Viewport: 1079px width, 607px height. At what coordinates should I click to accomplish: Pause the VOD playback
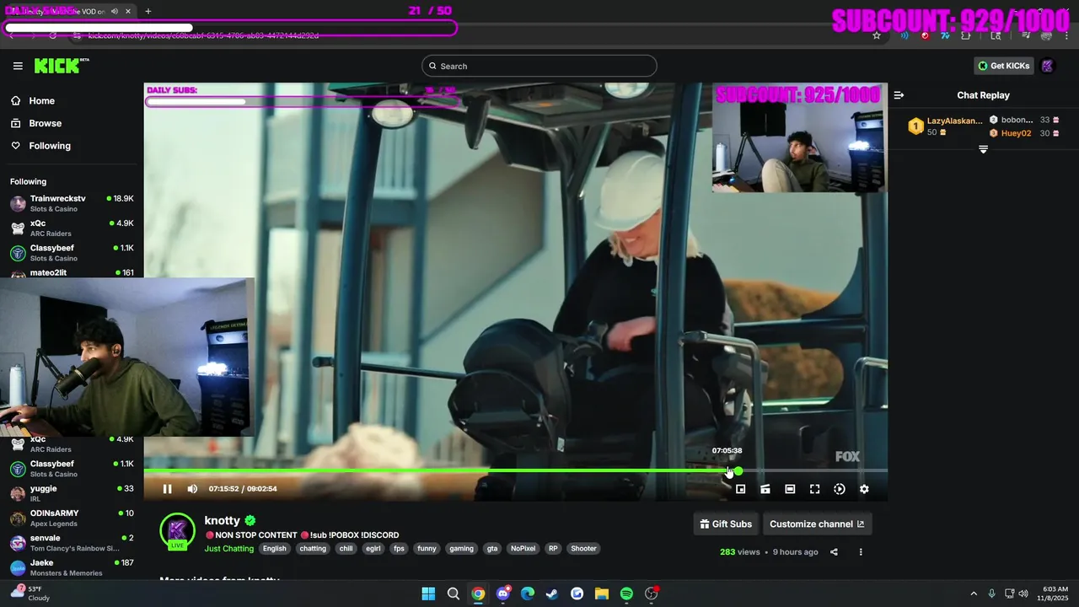point(167,489)
